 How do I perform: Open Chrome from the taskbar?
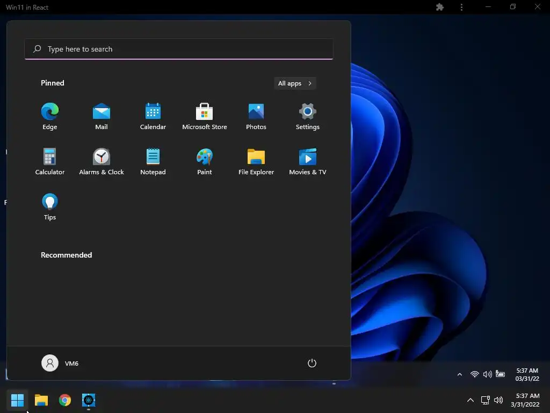pyautogui.click(x=65, y=400)
